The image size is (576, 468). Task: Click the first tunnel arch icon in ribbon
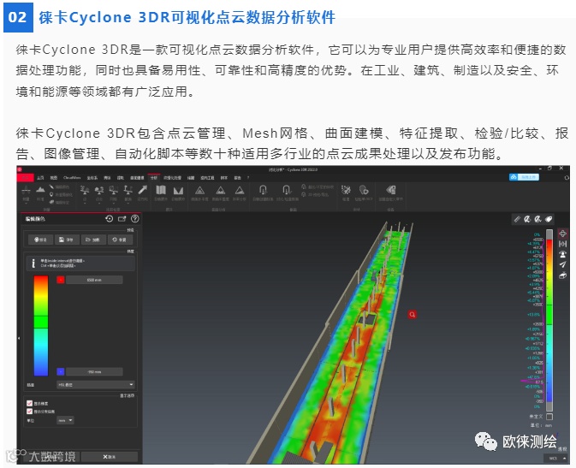coord(263,190)
